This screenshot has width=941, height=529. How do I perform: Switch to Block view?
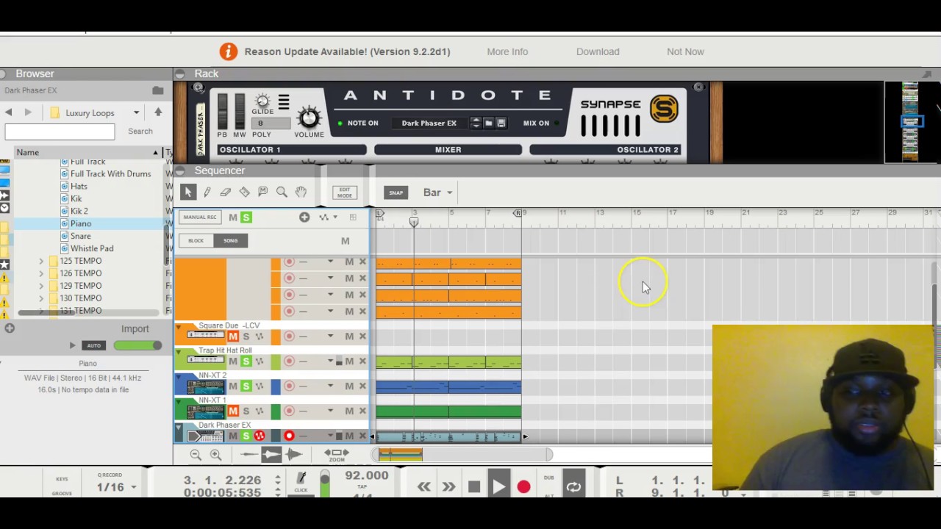click(x=196, y=241)
